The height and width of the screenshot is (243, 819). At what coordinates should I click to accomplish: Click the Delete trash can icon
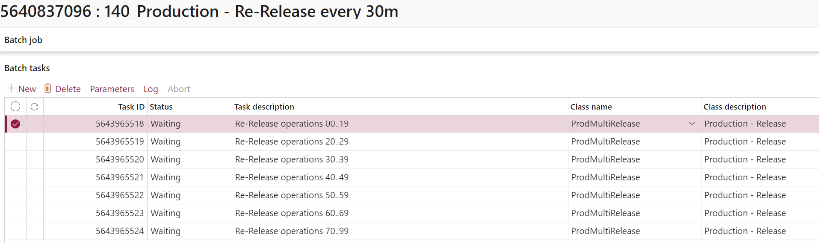48,88
